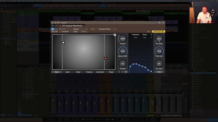Click the Tremolo knob
Viewport: 218px width, 122px height.
[x=123, y=64]
